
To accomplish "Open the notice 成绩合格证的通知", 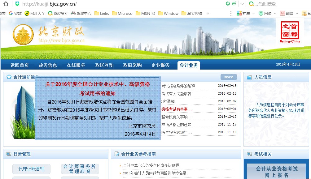I will click(x=176, y=125).
